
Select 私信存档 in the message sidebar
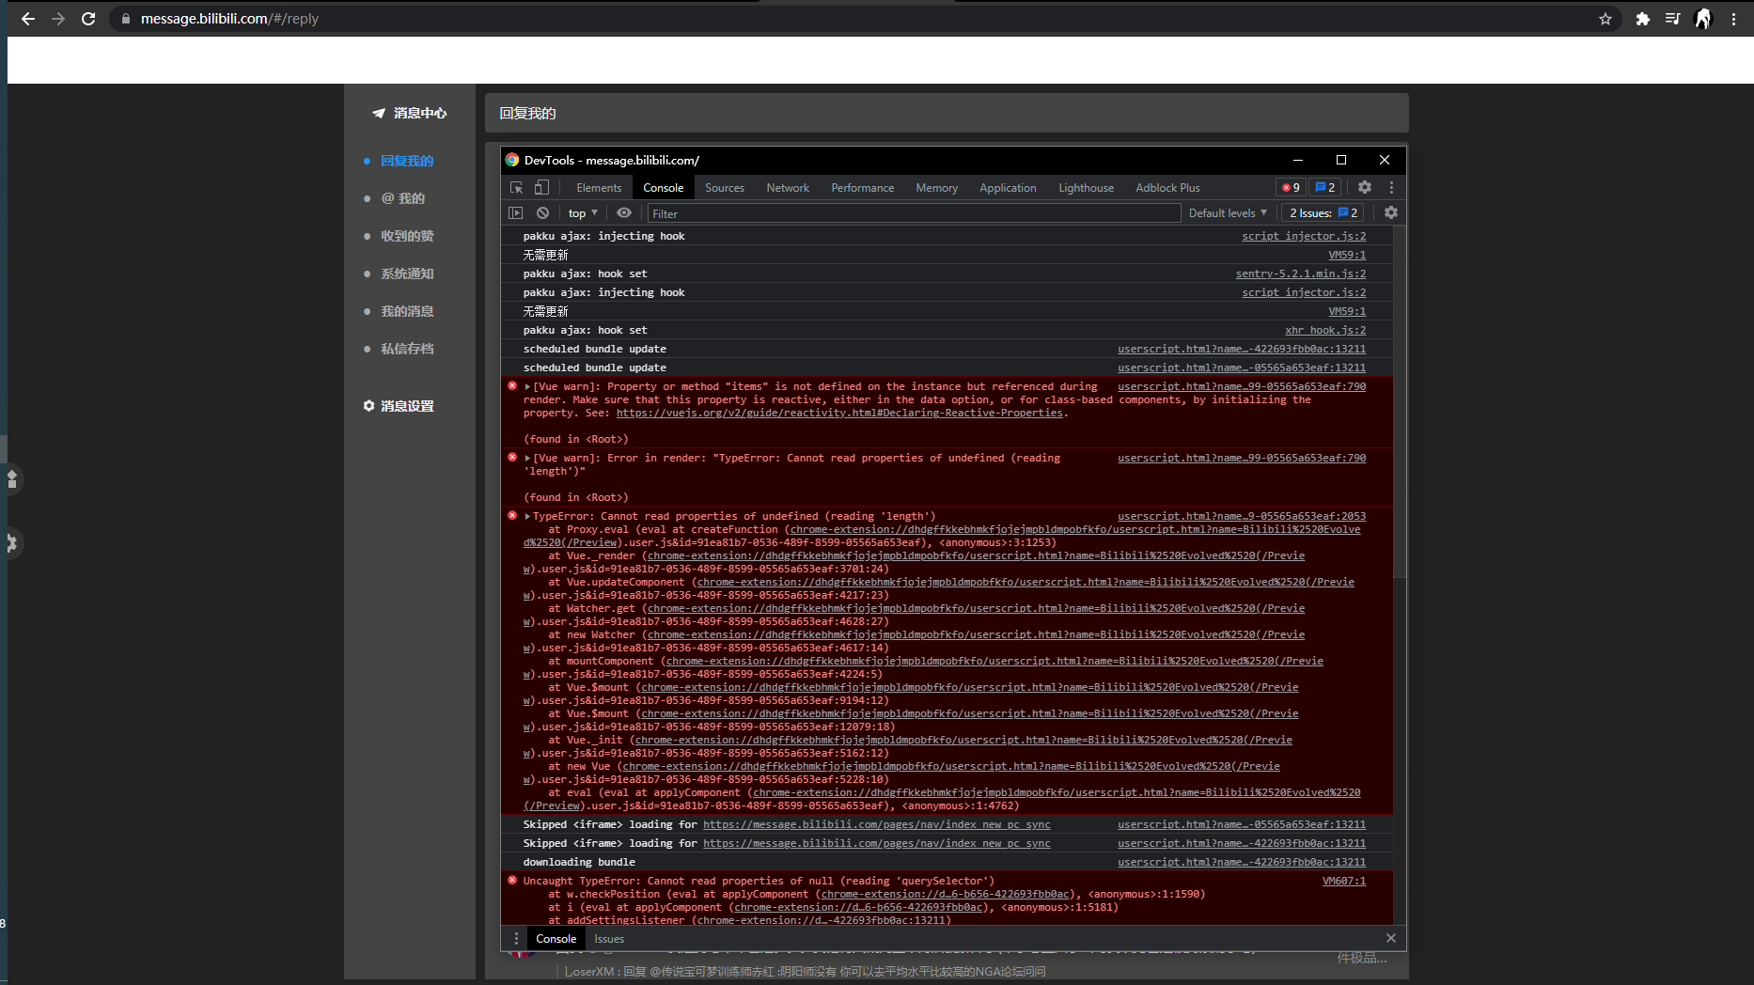(407, 349)
